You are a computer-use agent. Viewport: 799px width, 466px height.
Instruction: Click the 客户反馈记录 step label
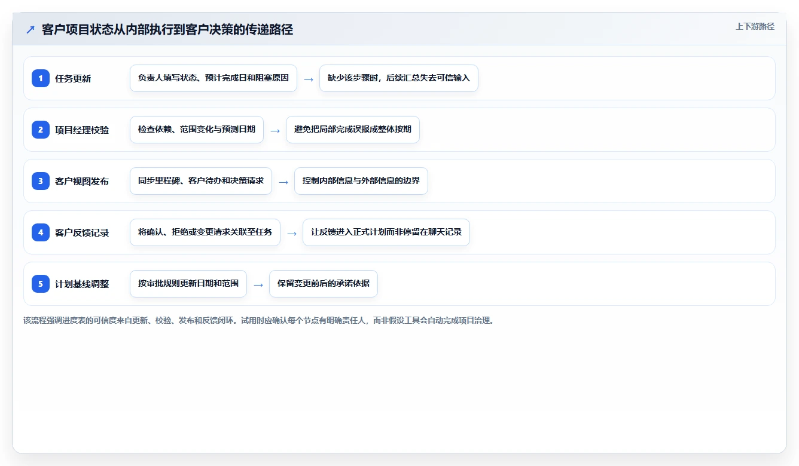(82, 232)
